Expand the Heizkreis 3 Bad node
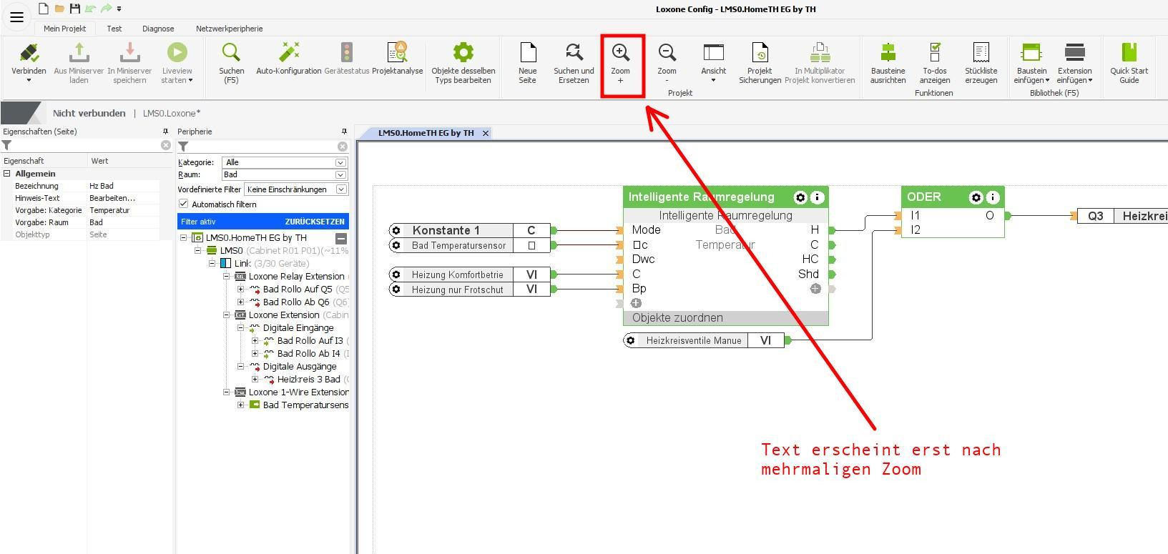 coord(255,380)
